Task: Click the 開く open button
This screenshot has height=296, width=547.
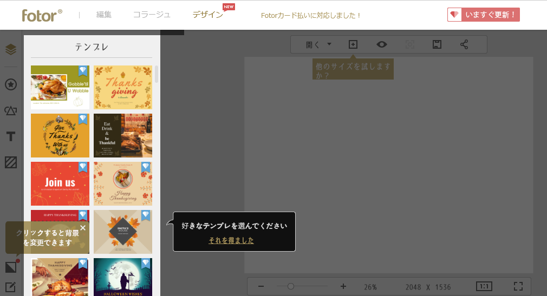Action: tap(312, 44)
